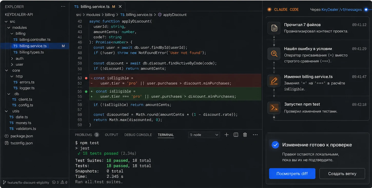Viewport: 372px width, 188px height.
Task: Click the src breadcrumb segment
Action: coord(79,15)
